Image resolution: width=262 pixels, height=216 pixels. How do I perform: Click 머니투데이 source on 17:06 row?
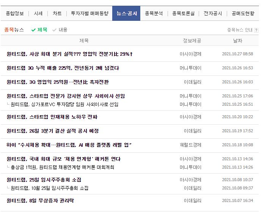point(190,96)
